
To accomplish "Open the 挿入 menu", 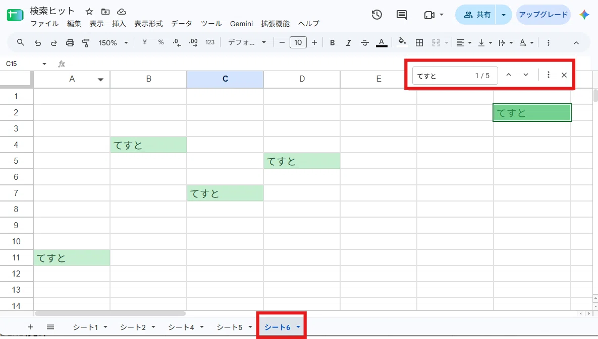I will (x=119, y=24).
